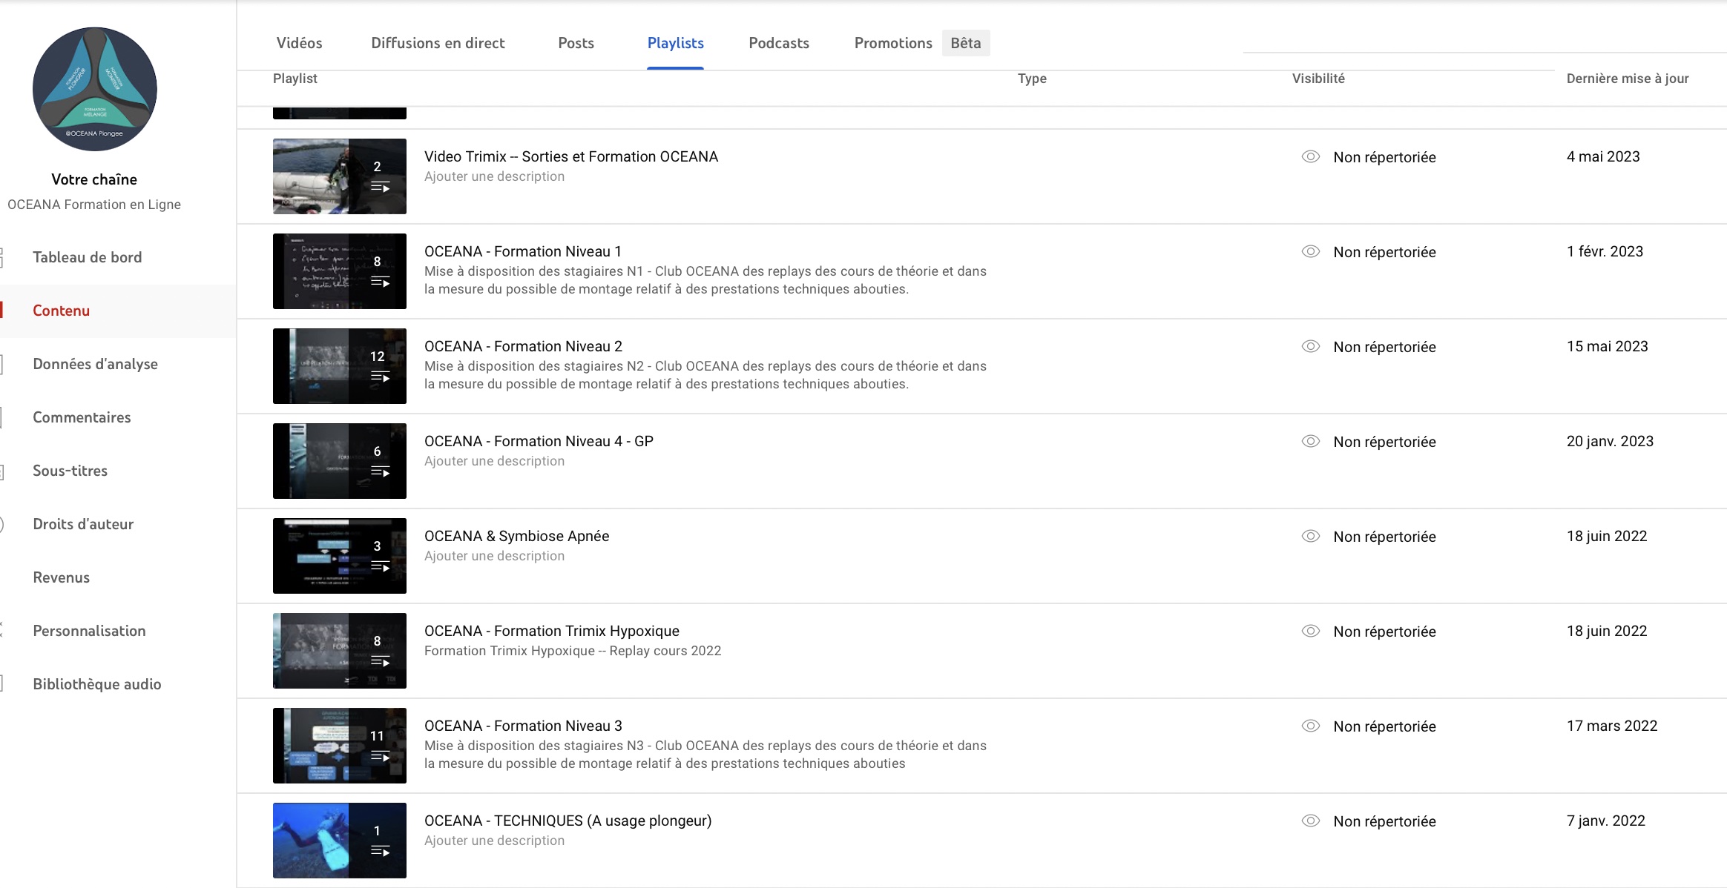Select Contenu in the sidebar
The image size is (1727, 888).
(x=61, y=311)
